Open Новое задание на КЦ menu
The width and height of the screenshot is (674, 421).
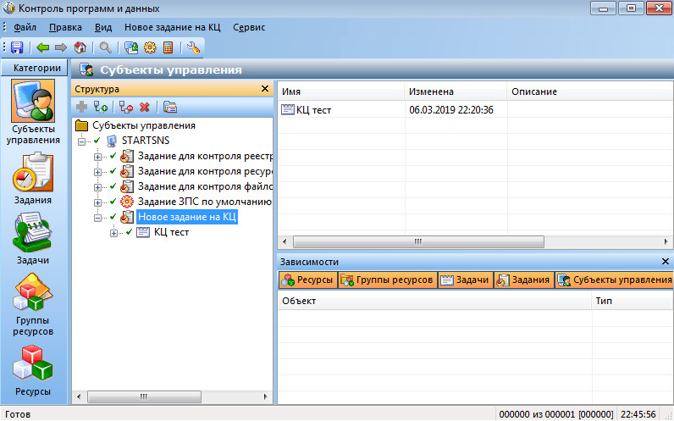(173, 27)
